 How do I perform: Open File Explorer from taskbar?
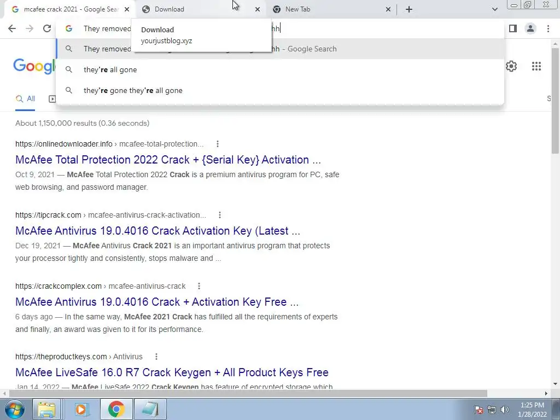click(x=47, y=409)
